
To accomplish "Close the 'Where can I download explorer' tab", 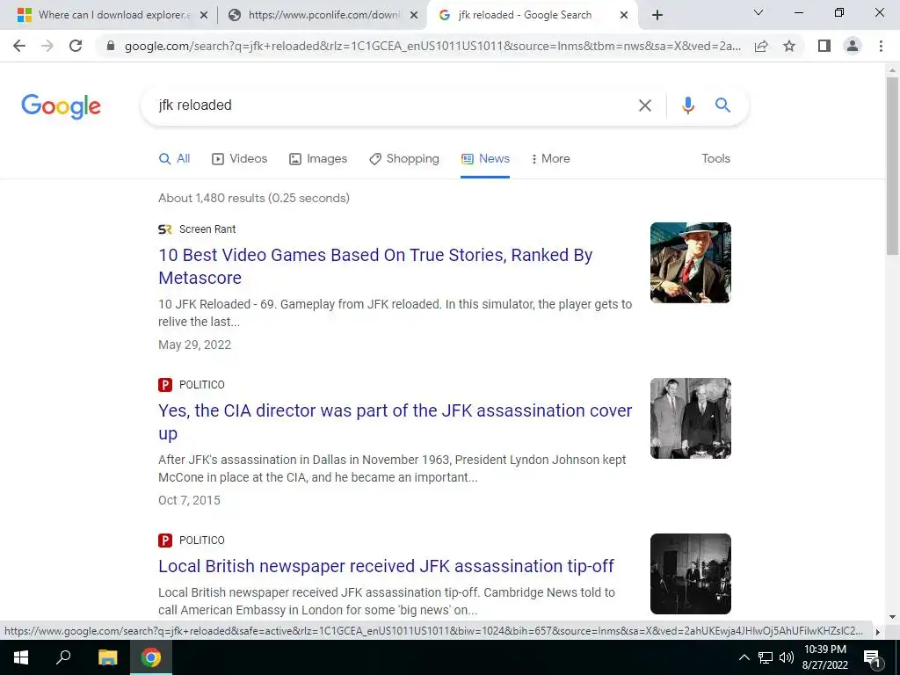I will (x=204, y=16).
